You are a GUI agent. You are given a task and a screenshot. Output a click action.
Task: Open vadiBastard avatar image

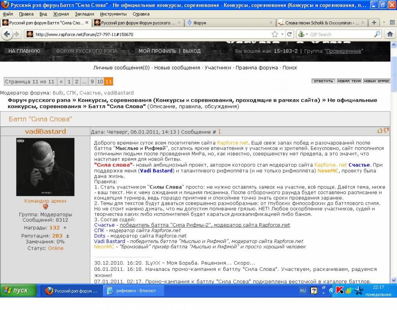[45, 167]
